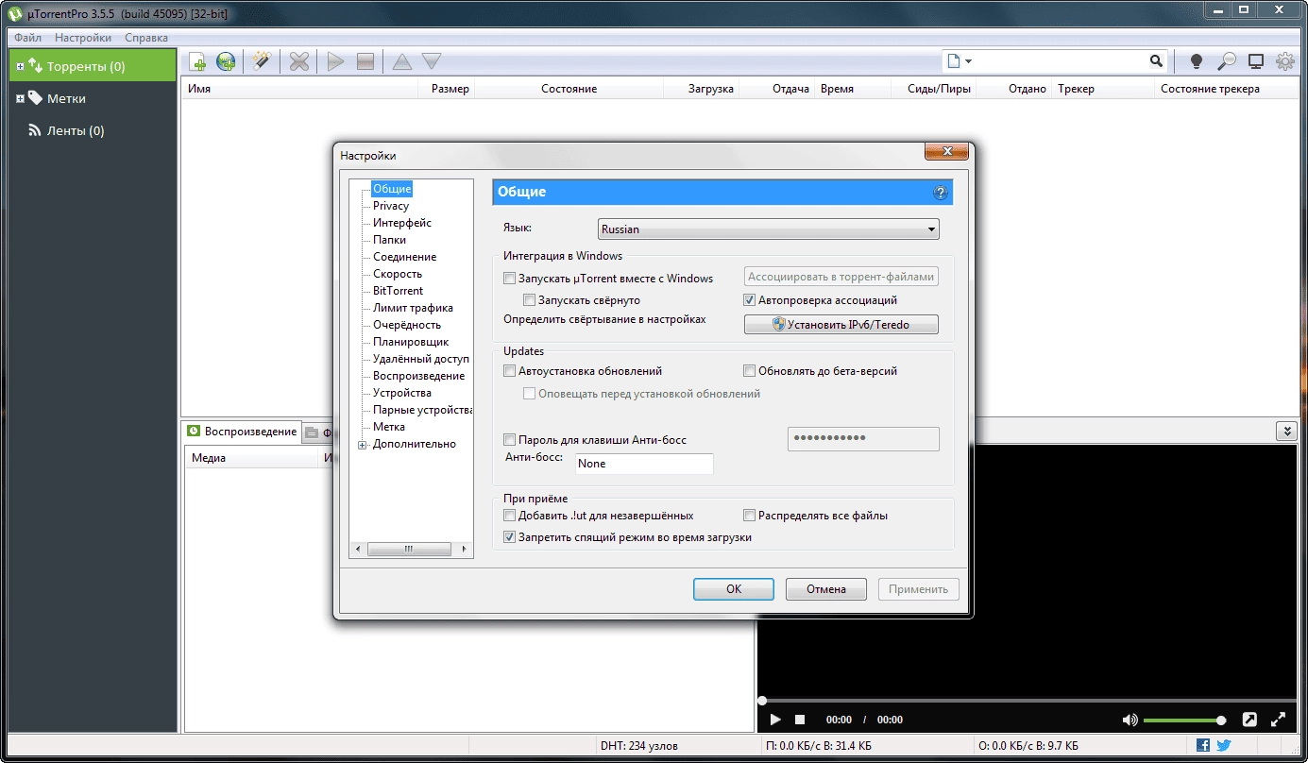Click the Анти-босс hotkey field showing None
Screen dimensions: 1308x763
coord(644,464)
